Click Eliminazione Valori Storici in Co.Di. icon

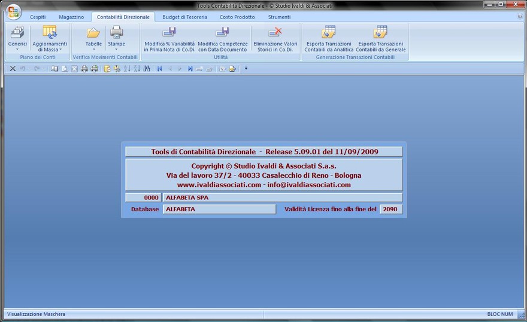[275, 32]
